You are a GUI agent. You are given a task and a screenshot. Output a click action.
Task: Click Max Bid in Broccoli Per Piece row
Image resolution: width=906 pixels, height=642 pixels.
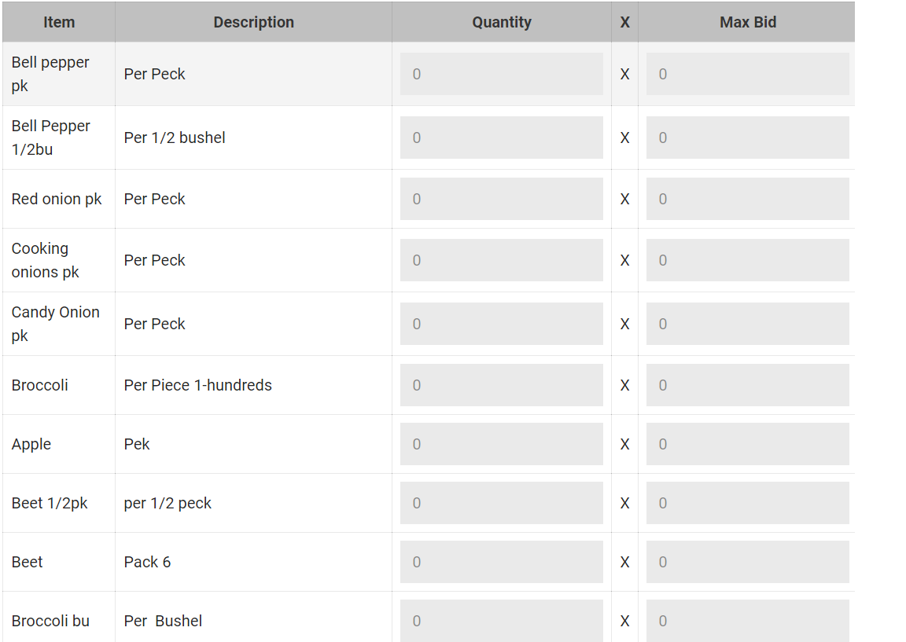747,385
